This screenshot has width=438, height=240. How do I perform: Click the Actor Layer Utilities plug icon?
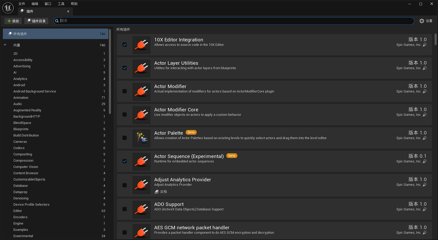(142, 68)
